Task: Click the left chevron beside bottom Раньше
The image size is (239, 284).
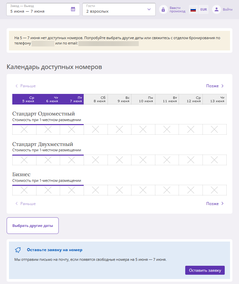Action: pos(17,204)
